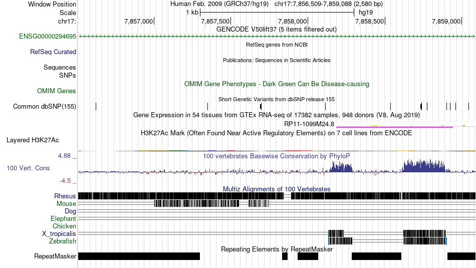Viewport: 476px width, 268px height.
Task: Click the chr17:7,856,509-7,859,088 window position text
Action: point(329,4)
